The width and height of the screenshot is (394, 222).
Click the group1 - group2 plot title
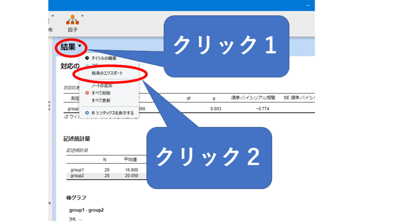[86, 210]
